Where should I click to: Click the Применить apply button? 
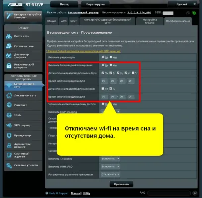pos(121,184)
